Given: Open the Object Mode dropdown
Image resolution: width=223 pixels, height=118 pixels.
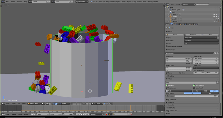Looking at the screenshot, I should pyautogui.click(x=34, y=104).
